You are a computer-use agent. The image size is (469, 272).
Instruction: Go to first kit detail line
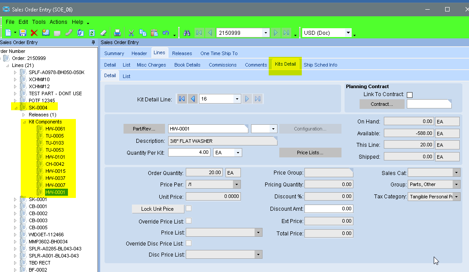point(182,99)
